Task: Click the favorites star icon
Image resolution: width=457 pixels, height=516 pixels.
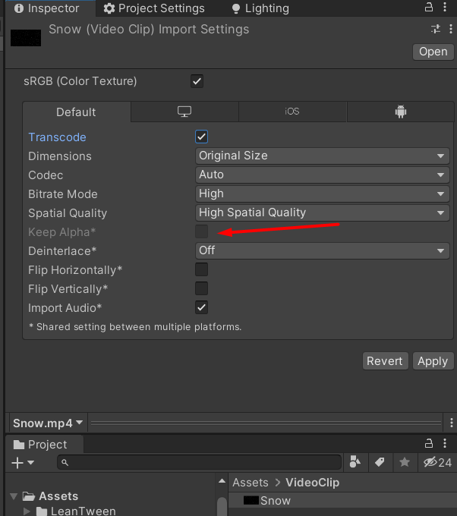Action: click(x=405, y=462)
